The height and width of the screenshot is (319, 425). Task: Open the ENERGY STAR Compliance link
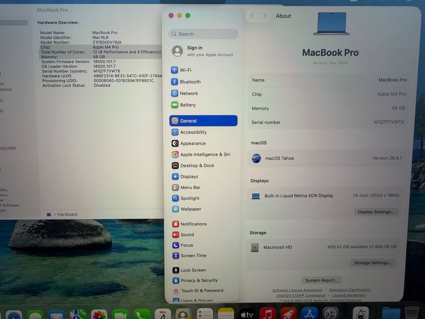[301, 295]
